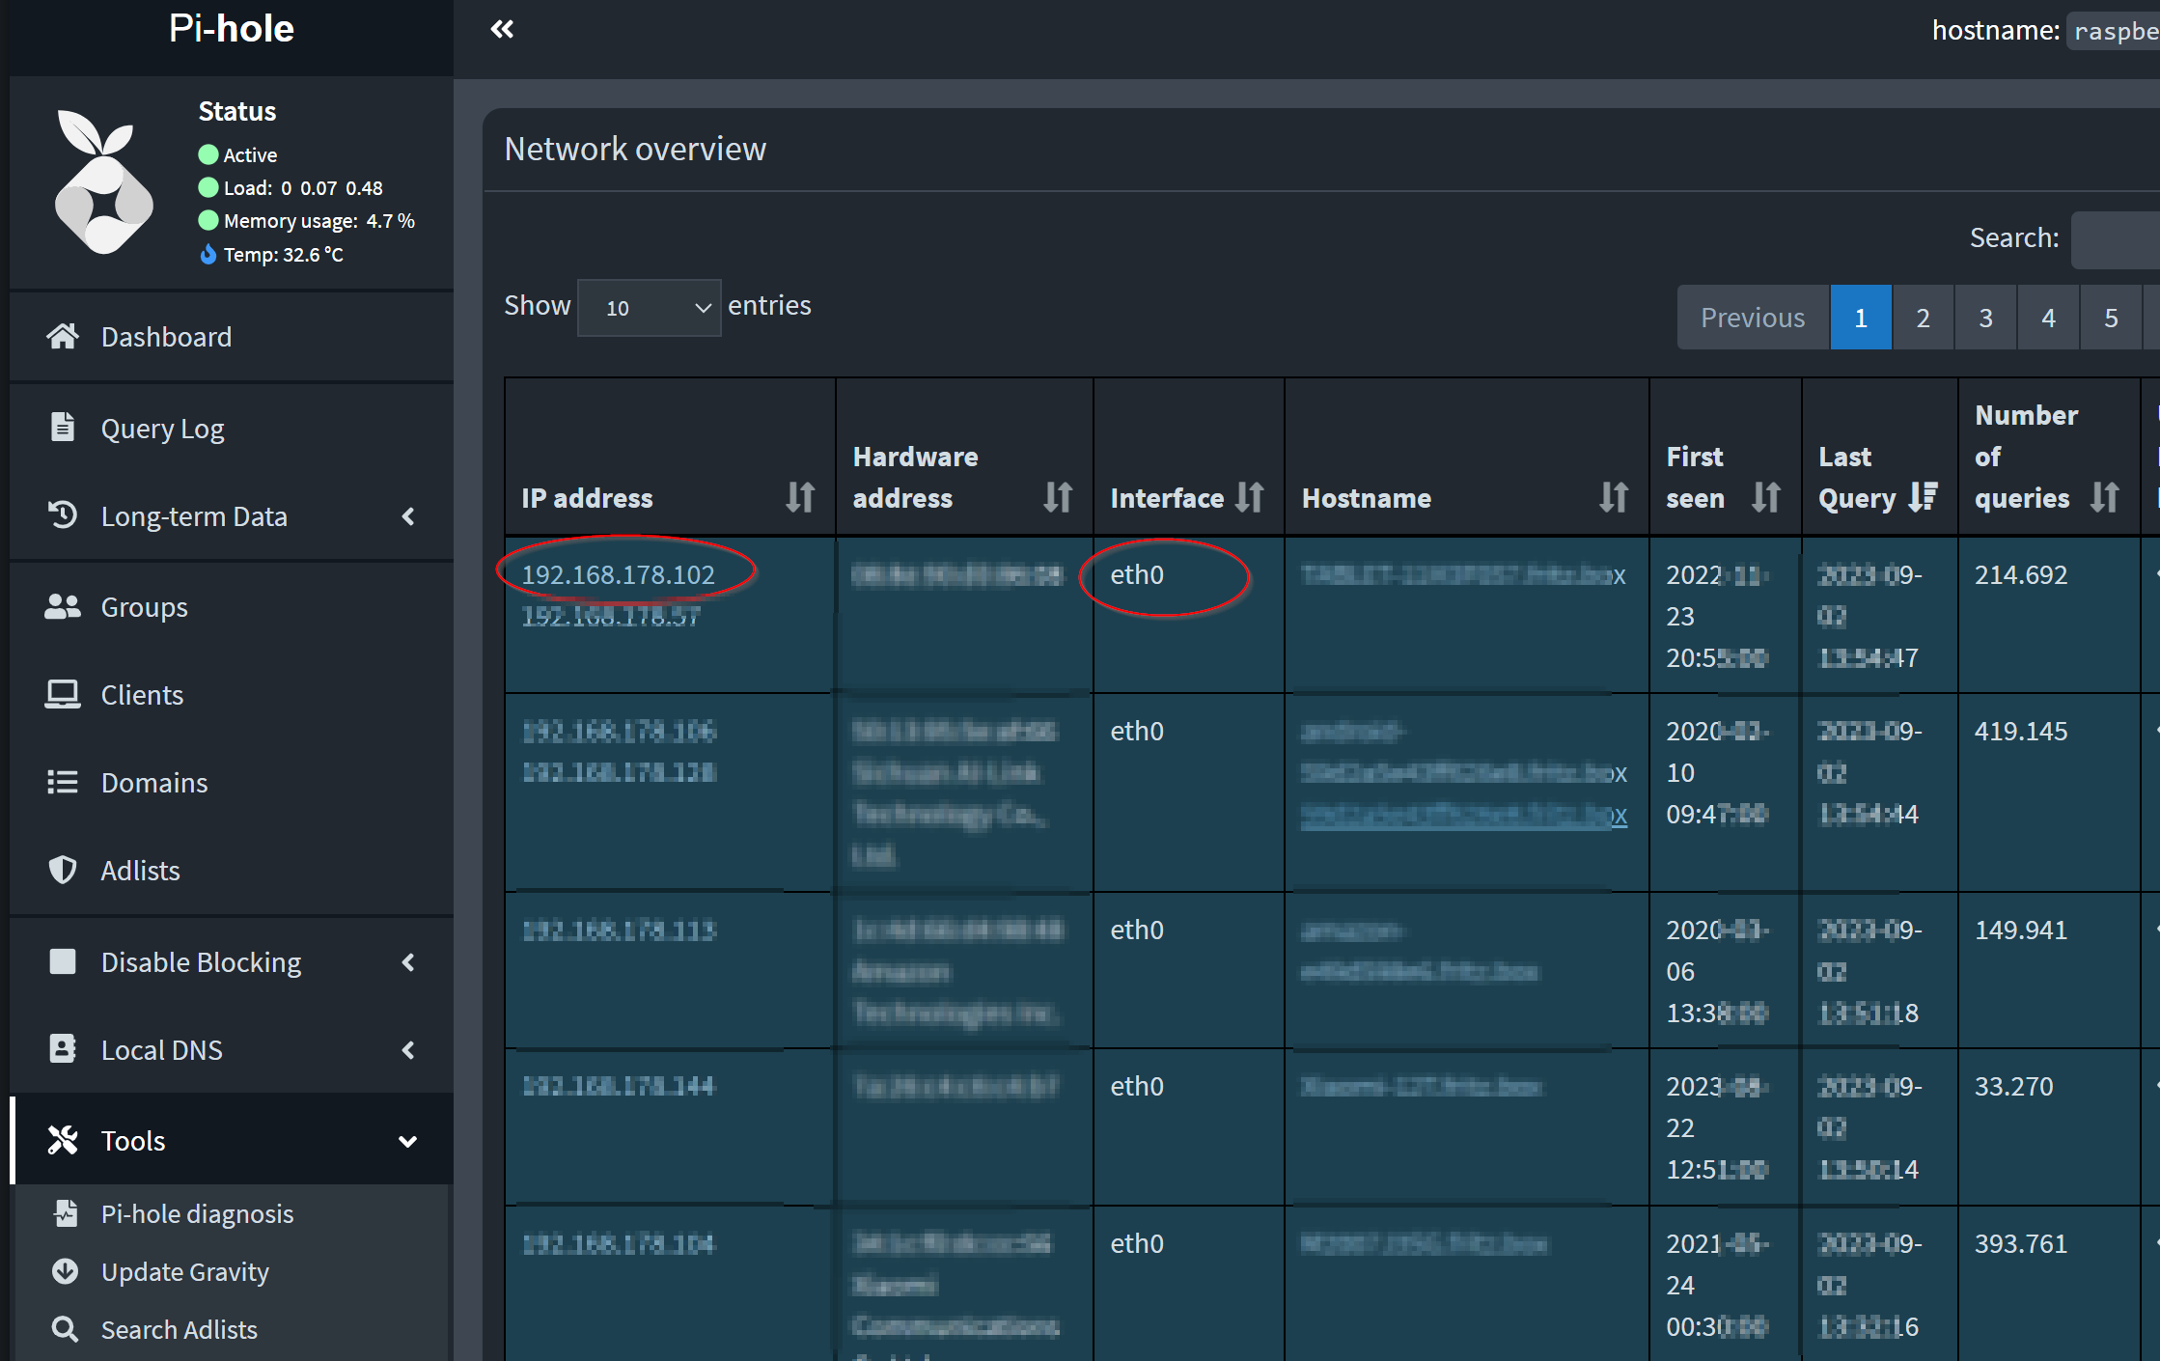Open the Clients menu item

[232, 695]
